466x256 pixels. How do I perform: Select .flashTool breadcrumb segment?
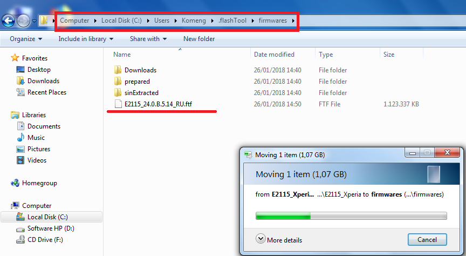[232, 21]
